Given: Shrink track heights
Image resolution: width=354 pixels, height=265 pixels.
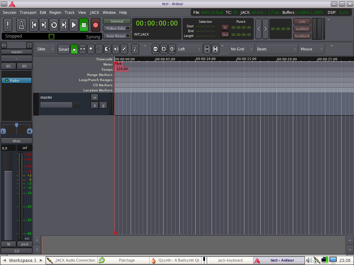Looking at the screenshot, I should 207,49.
